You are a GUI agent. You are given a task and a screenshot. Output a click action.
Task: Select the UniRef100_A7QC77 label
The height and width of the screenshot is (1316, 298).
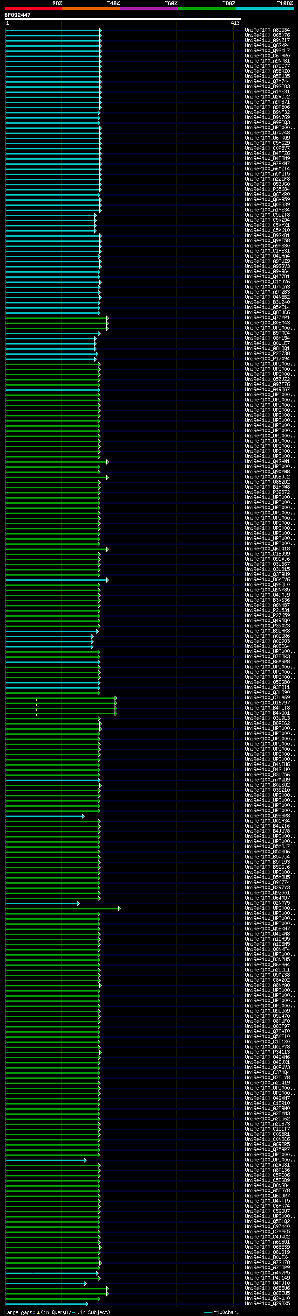pos(267,66)
